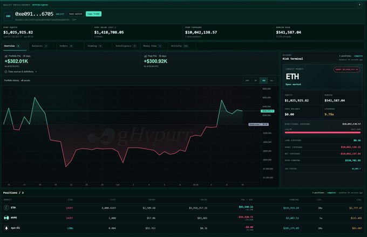The image size is (367, 237).
Task: Click the Leverage 9.79x value
Action: (329, 114)
